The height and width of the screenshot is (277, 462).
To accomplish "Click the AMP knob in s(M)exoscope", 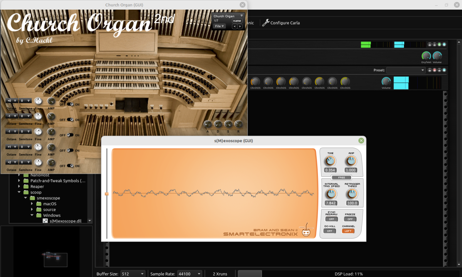I will (351, 161).
